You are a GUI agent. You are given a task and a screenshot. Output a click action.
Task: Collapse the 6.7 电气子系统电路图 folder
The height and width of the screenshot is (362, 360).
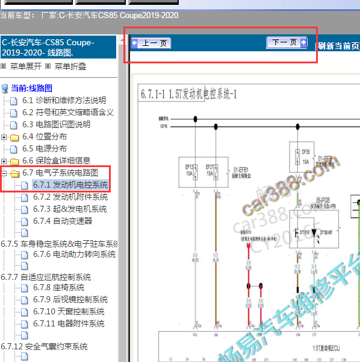(x=4, y=173)
